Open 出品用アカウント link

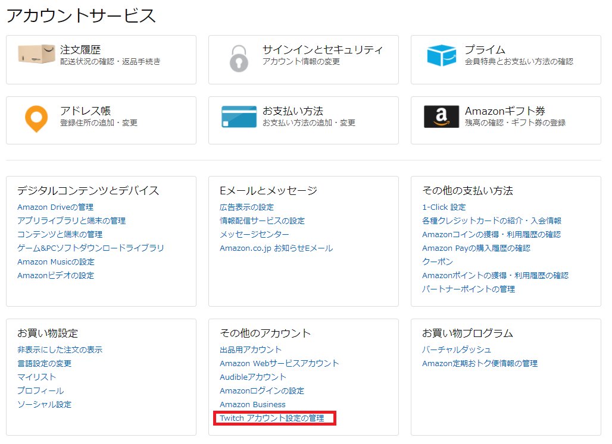pos(251,349)
